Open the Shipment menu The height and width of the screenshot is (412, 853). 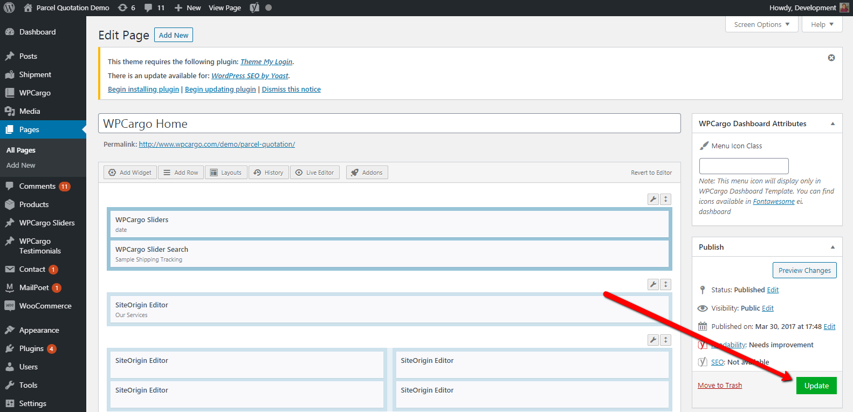tap(43, 74)
